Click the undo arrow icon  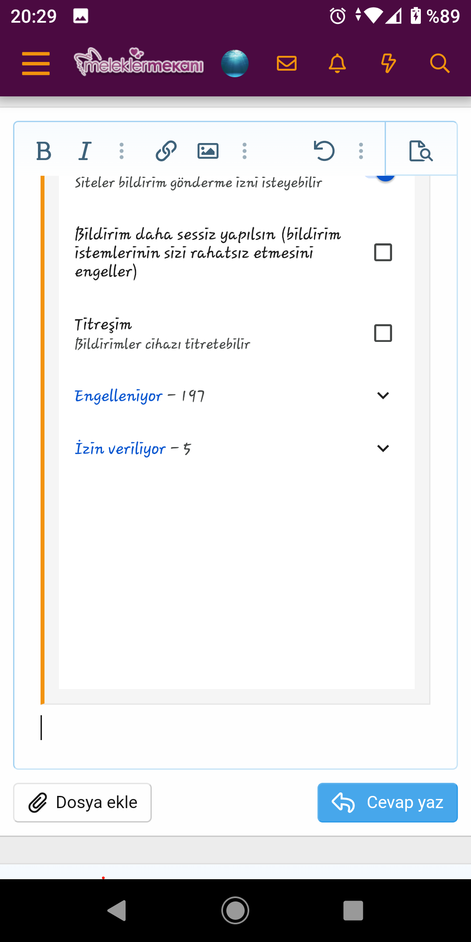tap(324, 151)
